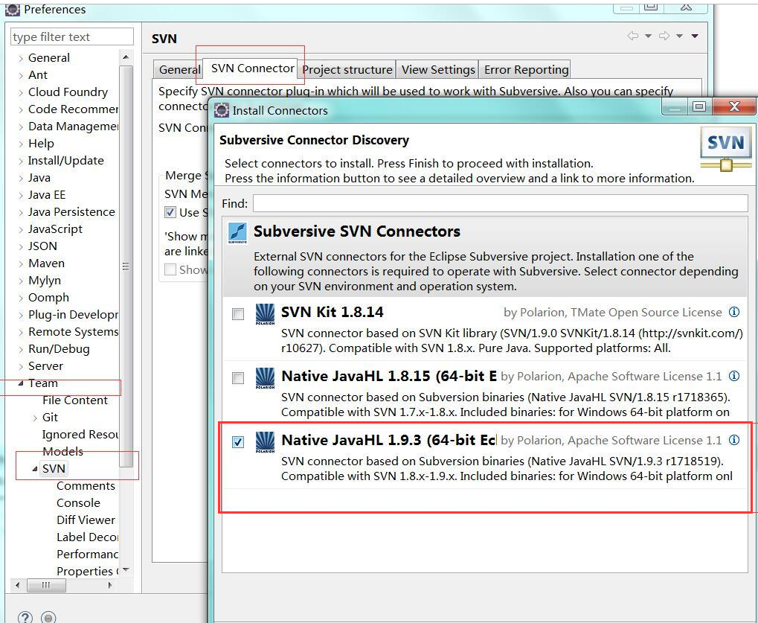Screen dimensions: 758x623
Task: Click the Subversive SVN Connectors logo
Action: coord(237,231)
